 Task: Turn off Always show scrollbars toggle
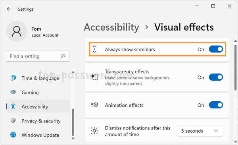[x=216, y=49]
